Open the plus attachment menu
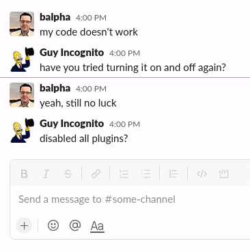 point(24,225)
